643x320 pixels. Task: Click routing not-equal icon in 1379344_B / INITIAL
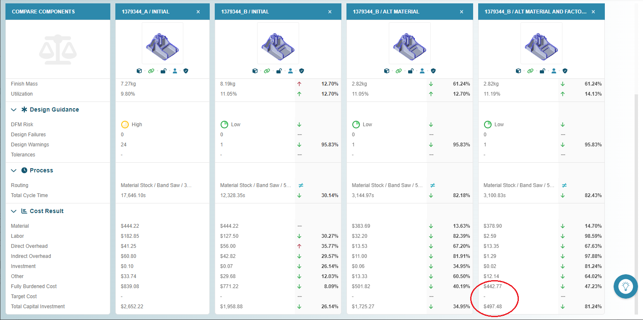[301, 185]
